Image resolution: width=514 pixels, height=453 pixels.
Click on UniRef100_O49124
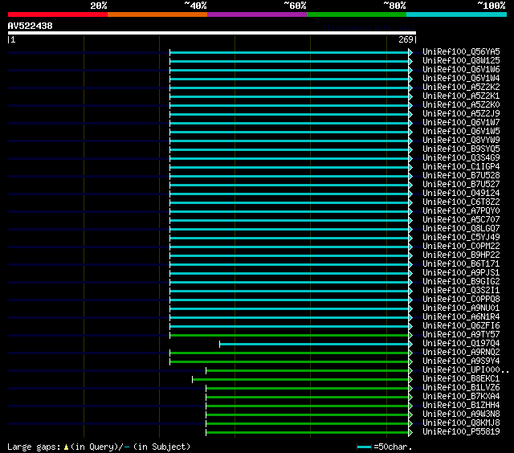coord(461,194)
